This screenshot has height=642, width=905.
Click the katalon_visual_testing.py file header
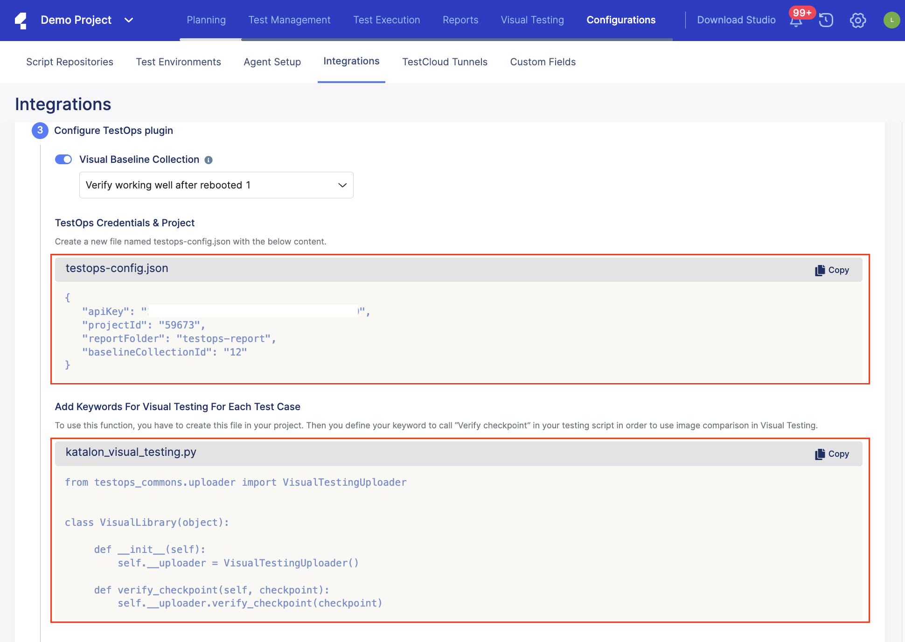coord(459,454)
